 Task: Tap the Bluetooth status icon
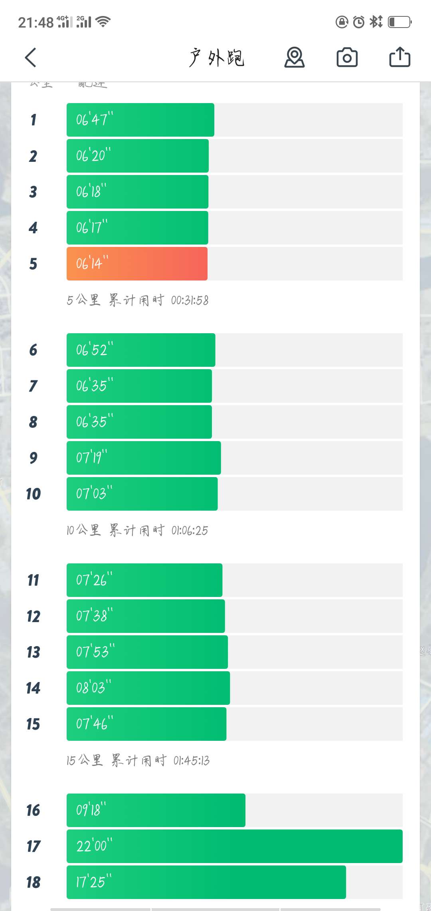coord(376,22)
